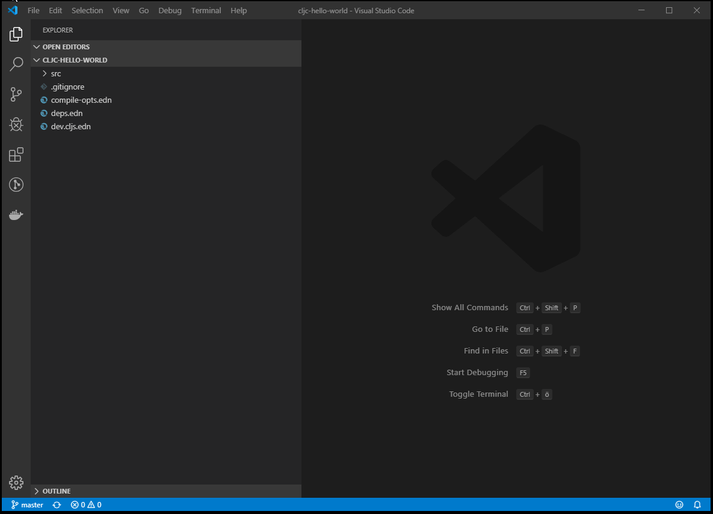This screenshot has width=713, height=514.
Task: Open the Terminal menu
Action: [x=206, y=10]
